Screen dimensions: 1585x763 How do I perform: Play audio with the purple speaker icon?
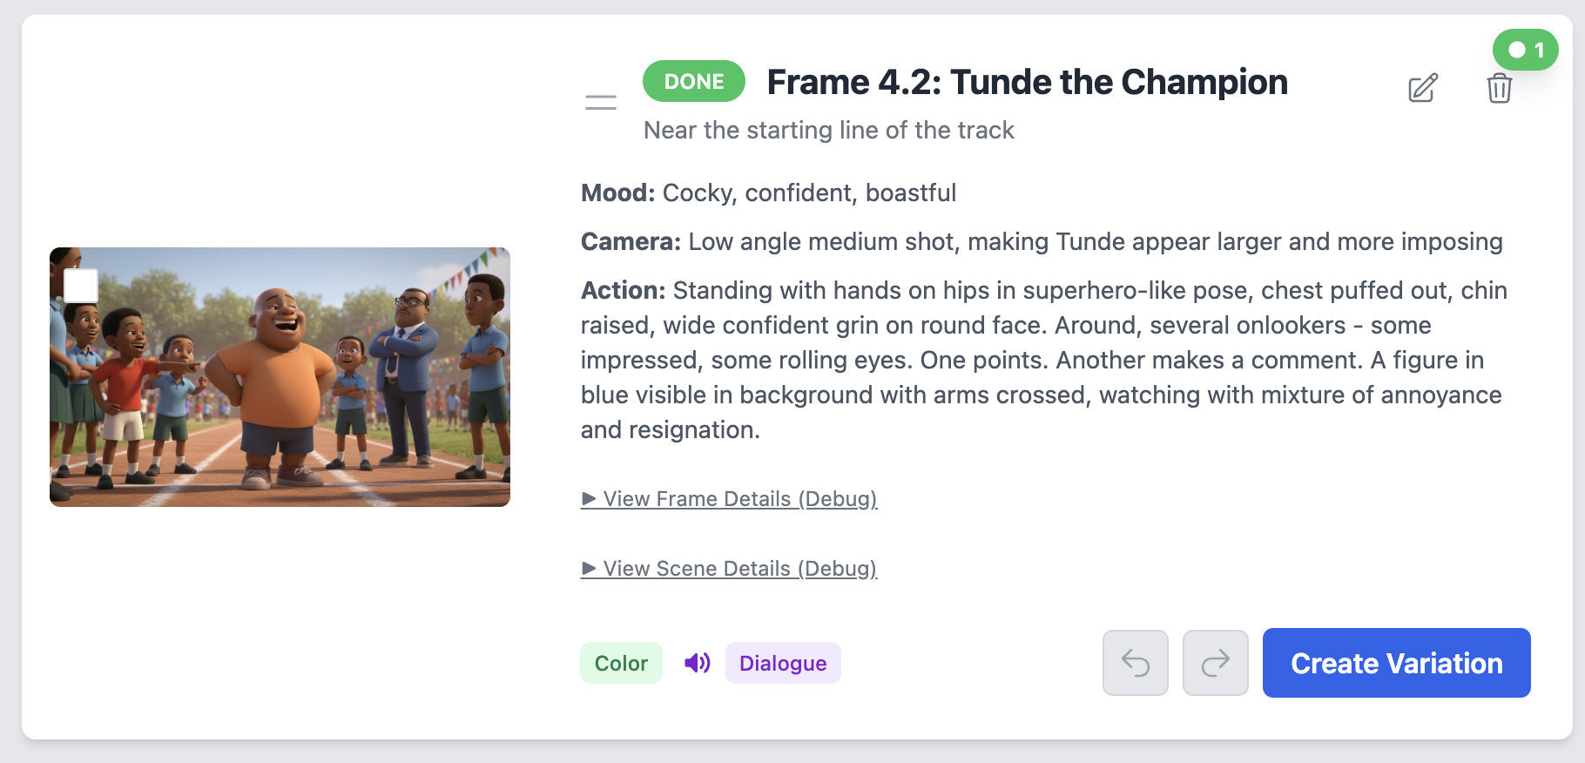click(x=697, y=664)
